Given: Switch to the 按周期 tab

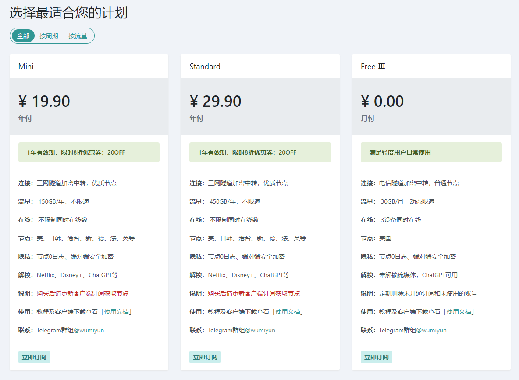Looking at the screenshot, I should coord(49,36).
